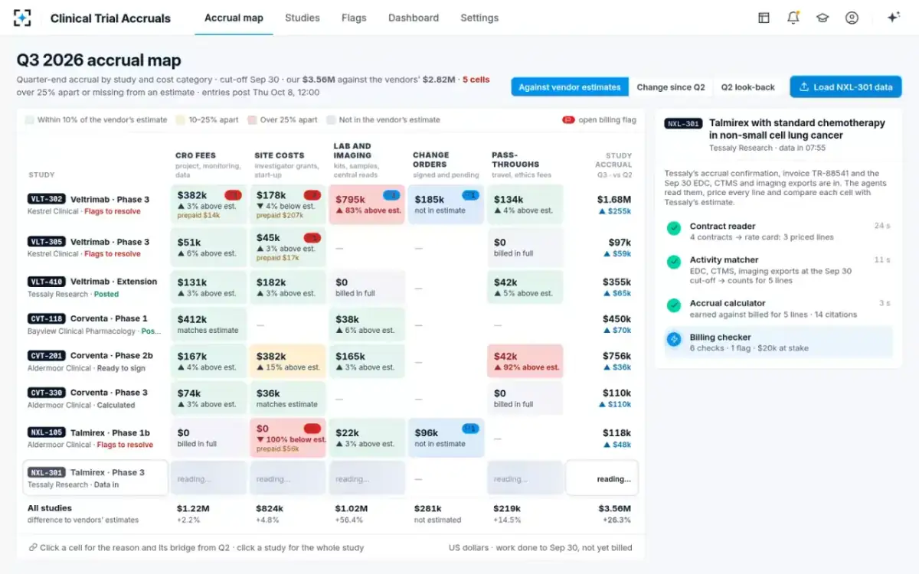
Task: Click the blue badge in VLT-302 Lab and Imaging cell
Action: point(391,195)
